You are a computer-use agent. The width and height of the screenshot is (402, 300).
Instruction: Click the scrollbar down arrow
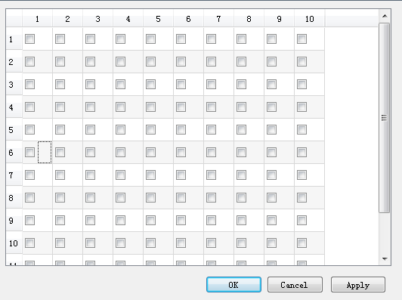click(385, 259)
